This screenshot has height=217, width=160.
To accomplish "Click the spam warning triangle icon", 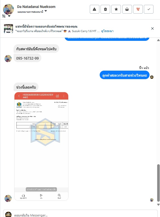I will coord(95,9).
